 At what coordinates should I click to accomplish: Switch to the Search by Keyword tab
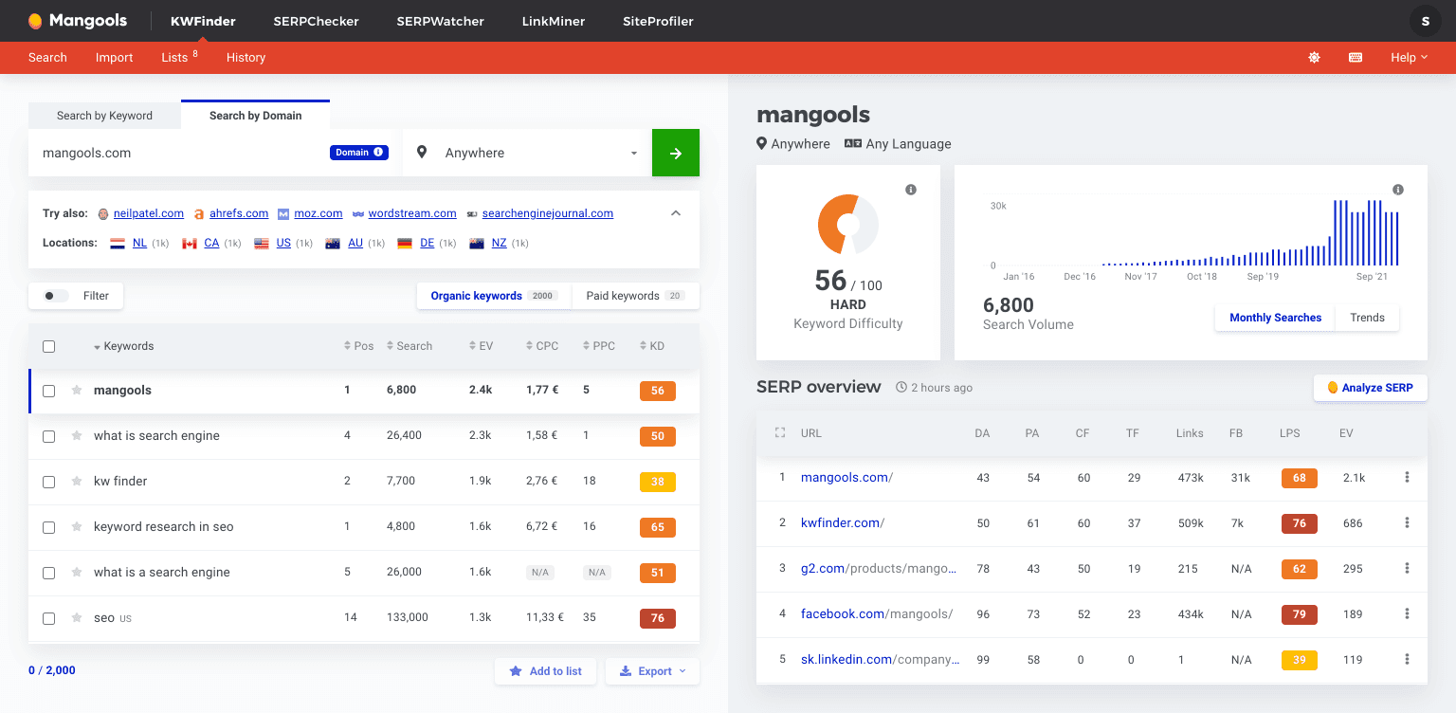click(104, 115)
